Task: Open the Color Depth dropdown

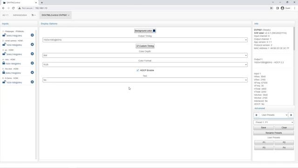Action: (x=145, y=55)
